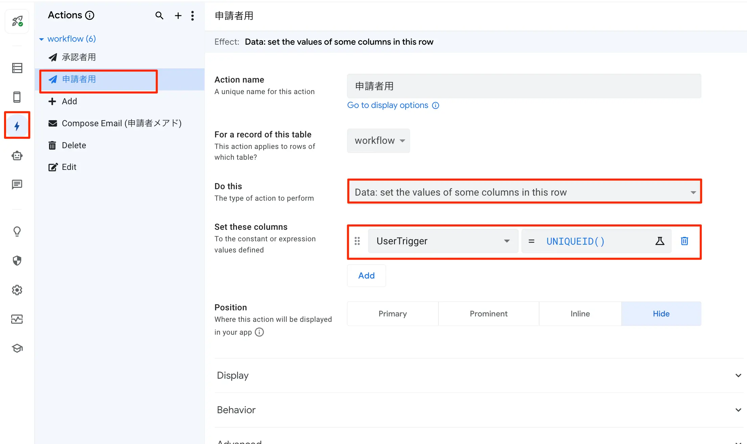Image resolution: width=747 pixels, height=444 pixels.
Task: Open the Security shield icon section
Action: click(17, 261)
